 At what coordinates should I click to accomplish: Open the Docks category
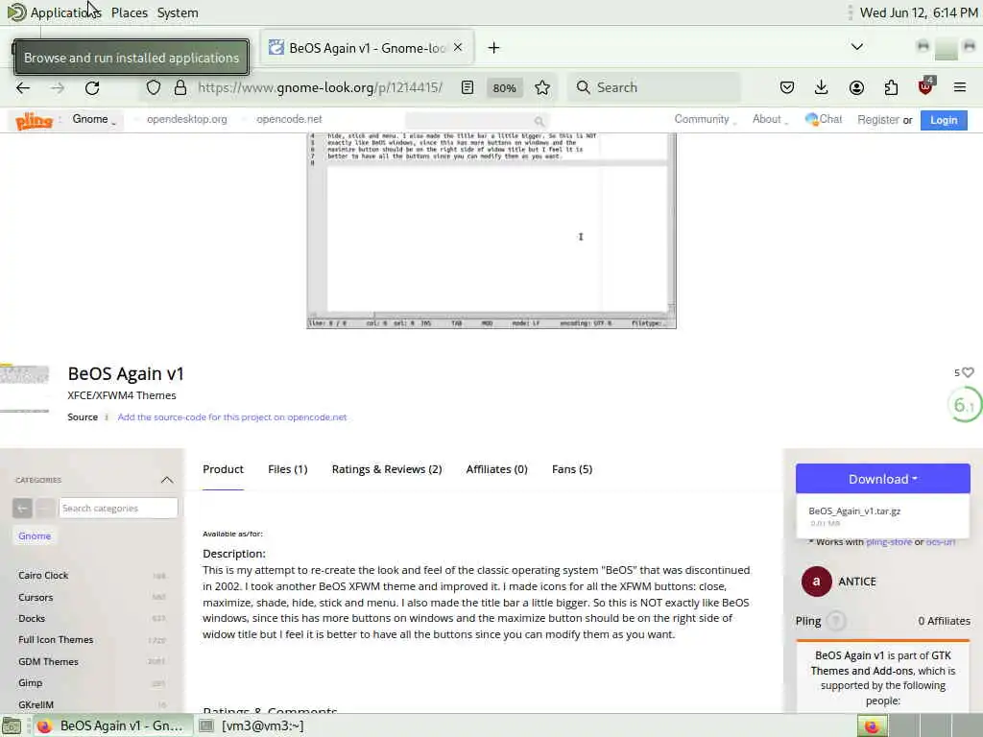tap(32, 619)
